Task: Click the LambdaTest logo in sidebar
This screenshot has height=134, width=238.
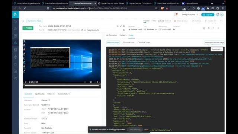Action: 15,15
